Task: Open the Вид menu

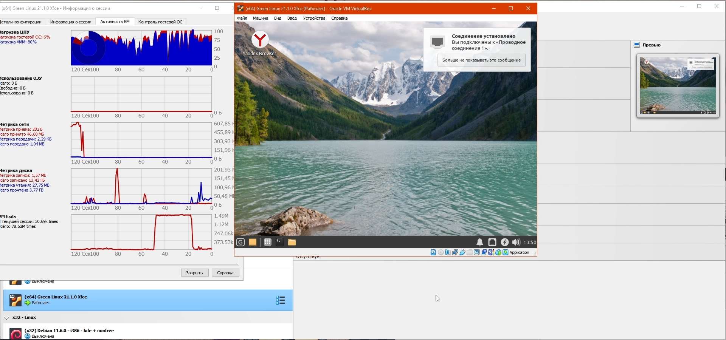Action: [x=278, y=18]
